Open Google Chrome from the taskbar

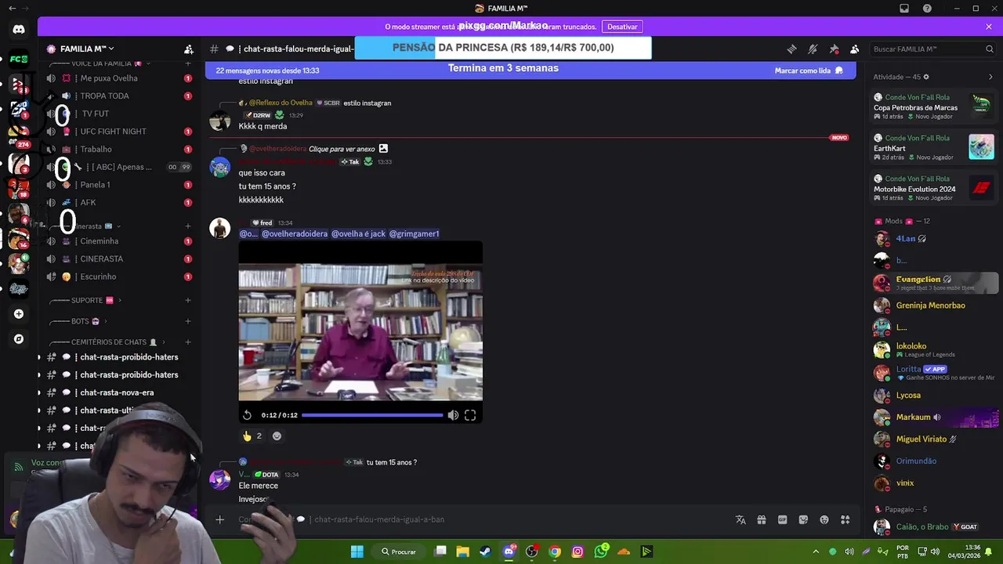coord(555,551)
